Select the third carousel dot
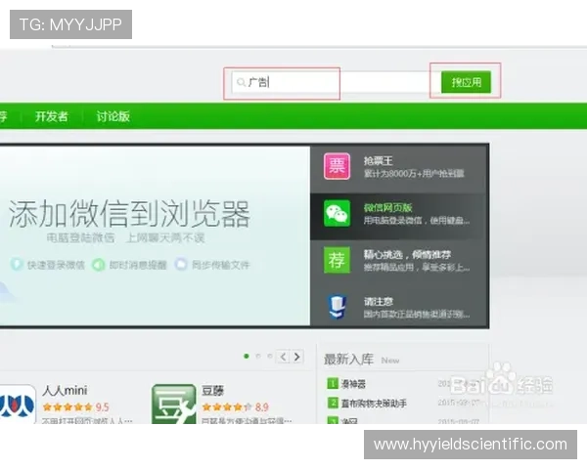 pyautogui.click(x=270, y=356)
